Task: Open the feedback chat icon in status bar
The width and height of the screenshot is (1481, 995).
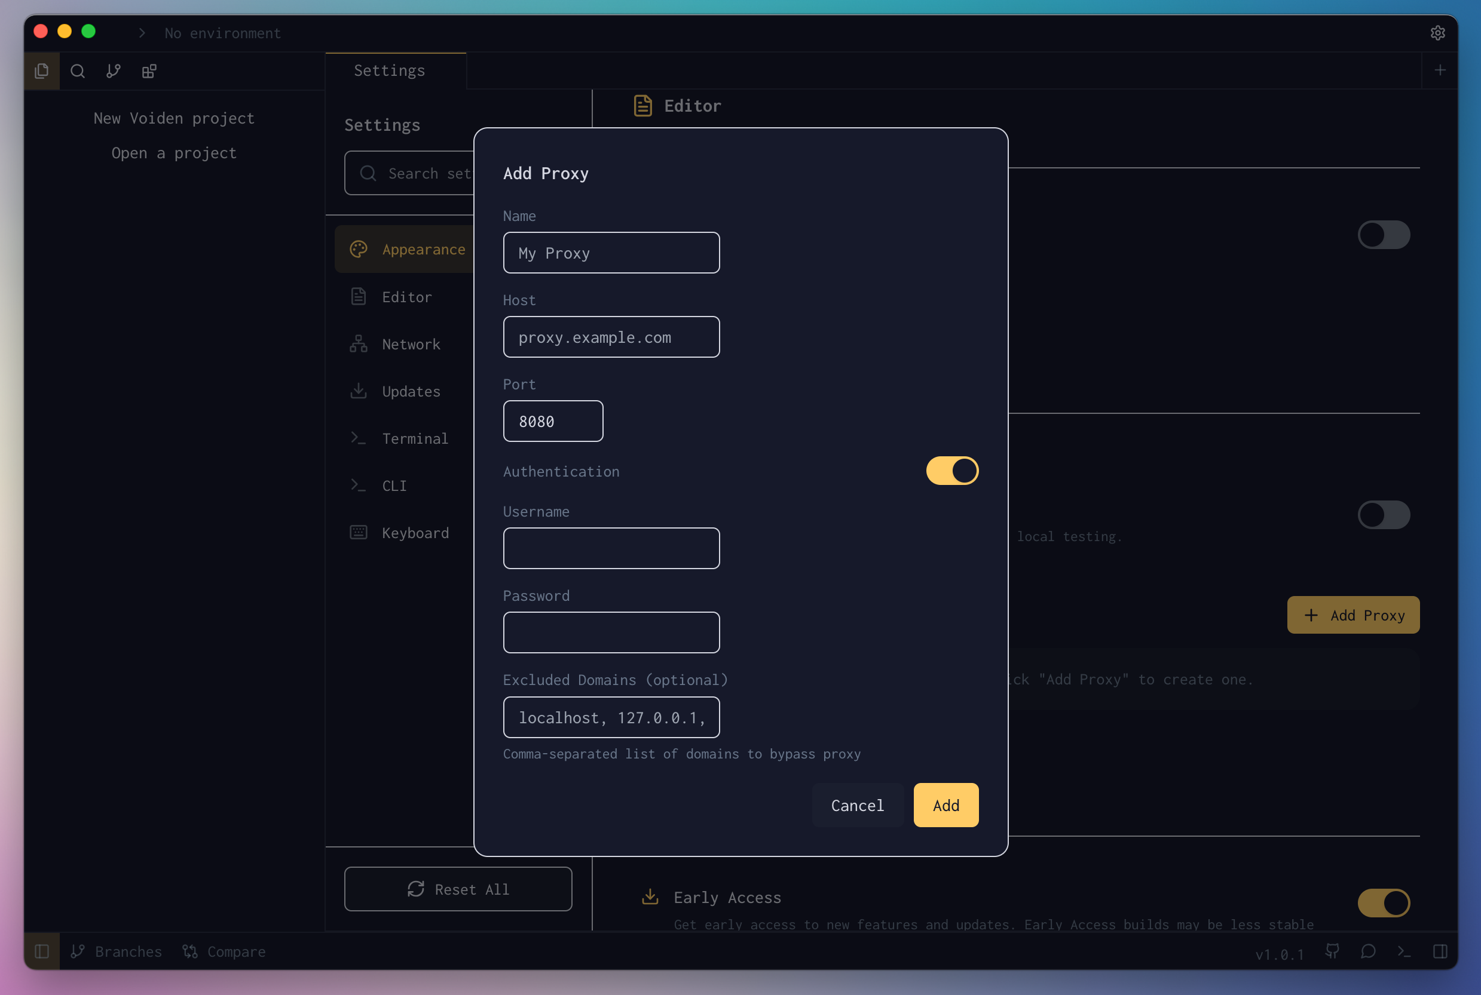Action: (1368, 951)
